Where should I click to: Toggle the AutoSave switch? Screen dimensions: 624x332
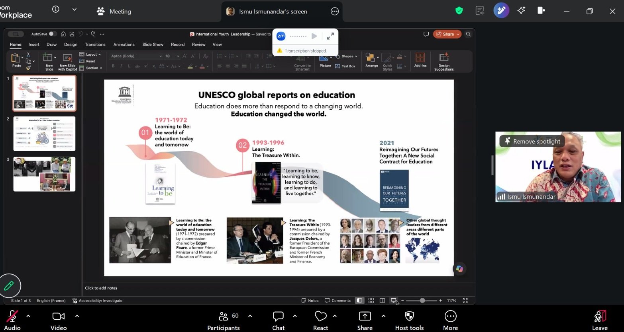[x=53, y=34]
